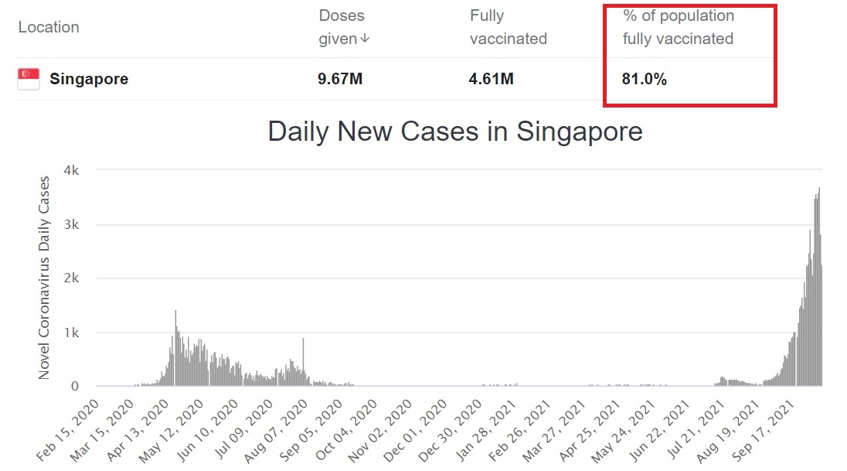
Task: Click the Jul 21, 2021 date label
Action: [x=696, y=430]
